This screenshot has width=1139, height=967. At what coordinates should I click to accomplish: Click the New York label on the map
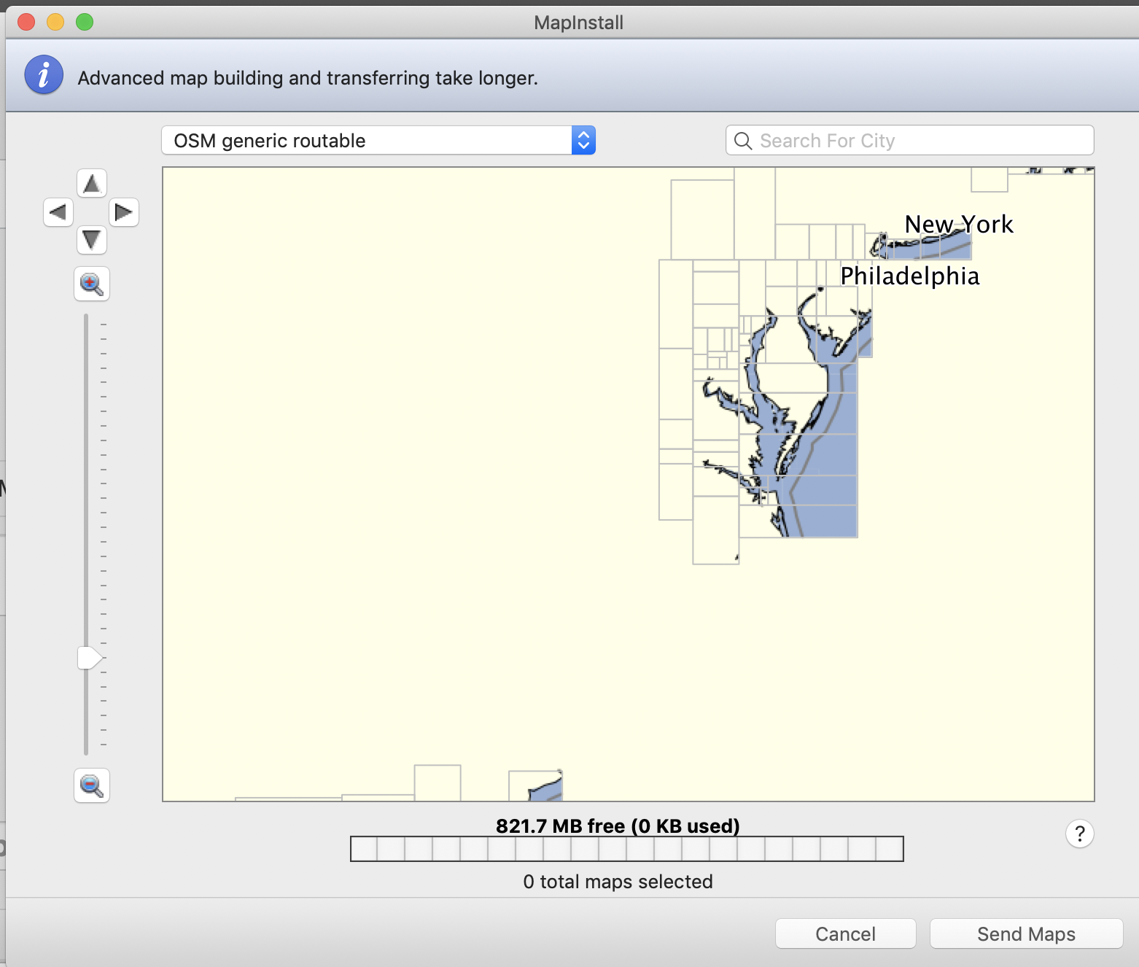[959, 224]
